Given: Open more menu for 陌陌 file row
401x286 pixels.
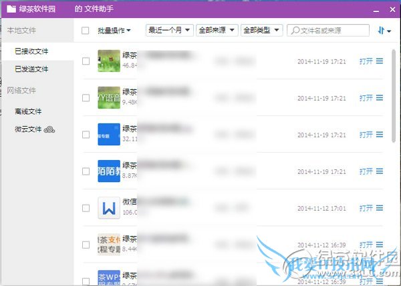Looking at the screenshot, I should click(x=380, y=171).
